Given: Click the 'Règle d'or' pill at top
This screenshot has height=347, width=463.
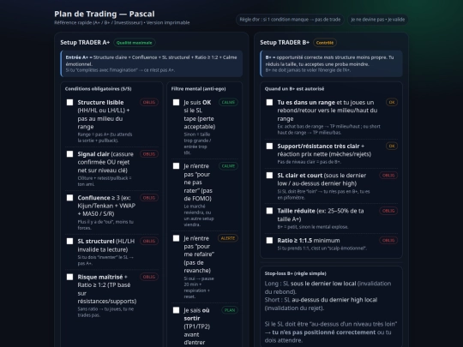Looking at the screenshot, I should 290,20.
